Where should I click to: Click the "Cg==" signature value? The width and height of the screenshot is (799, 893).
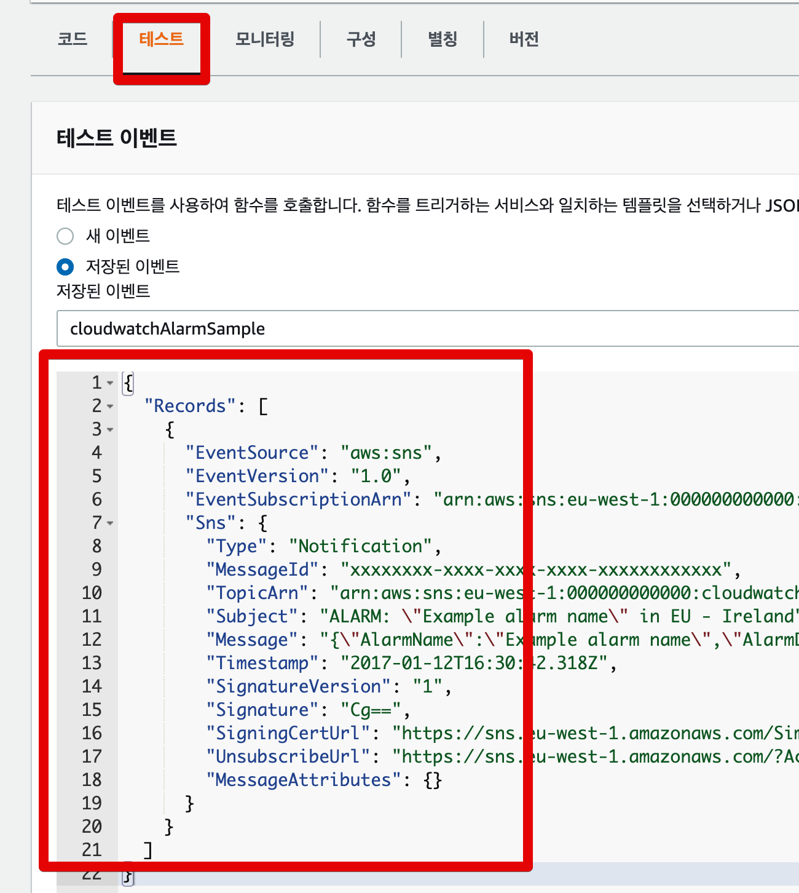[x=371, y=710]
